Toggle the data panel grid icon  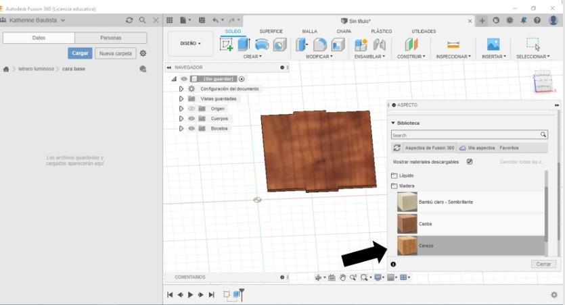(x=169, y=20)
